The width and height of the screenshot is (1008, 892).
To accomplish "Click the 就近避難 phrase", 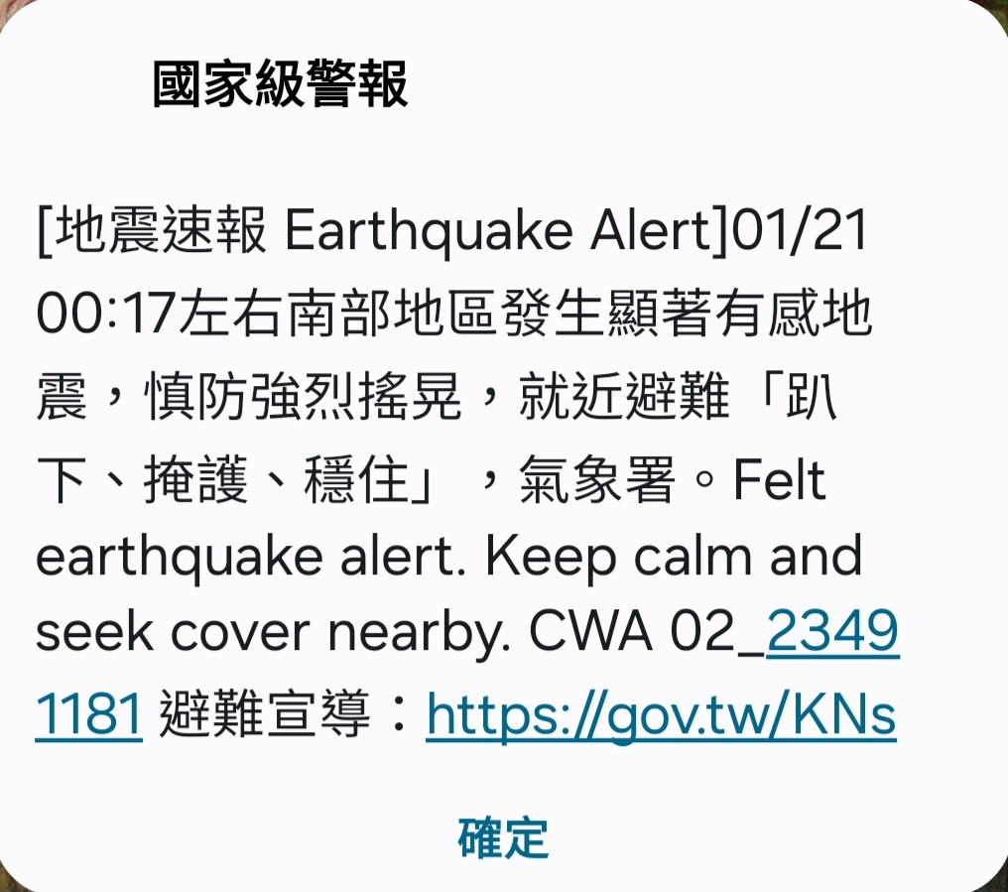I will (624, 396).
